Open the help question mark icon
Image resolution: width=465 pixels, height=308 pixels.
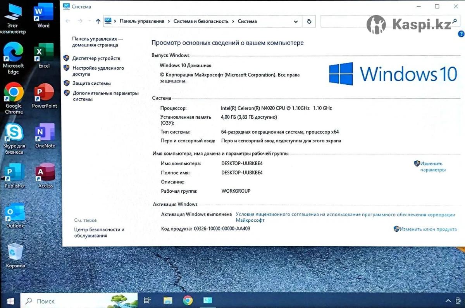pos(461,34)
